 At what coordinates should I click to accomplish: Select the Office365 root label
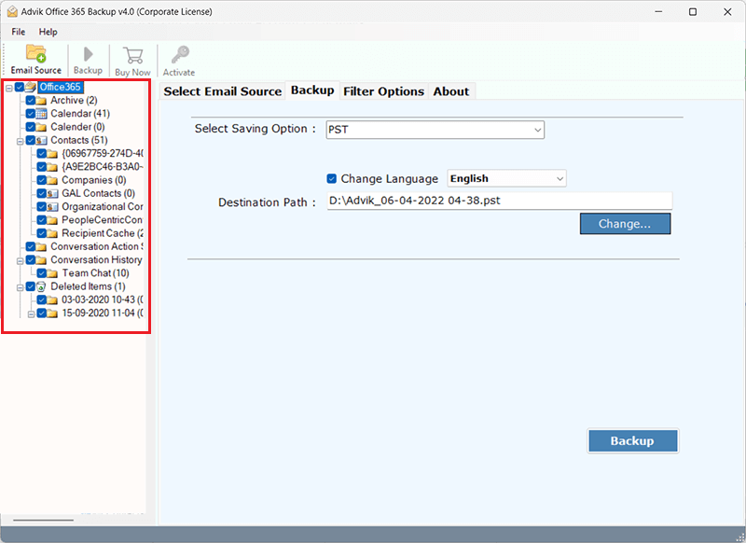pyautogui.click(x=60, y=87)
